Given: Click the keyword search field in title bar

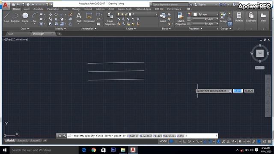Looking at the screenshot, I should (170, 5).
